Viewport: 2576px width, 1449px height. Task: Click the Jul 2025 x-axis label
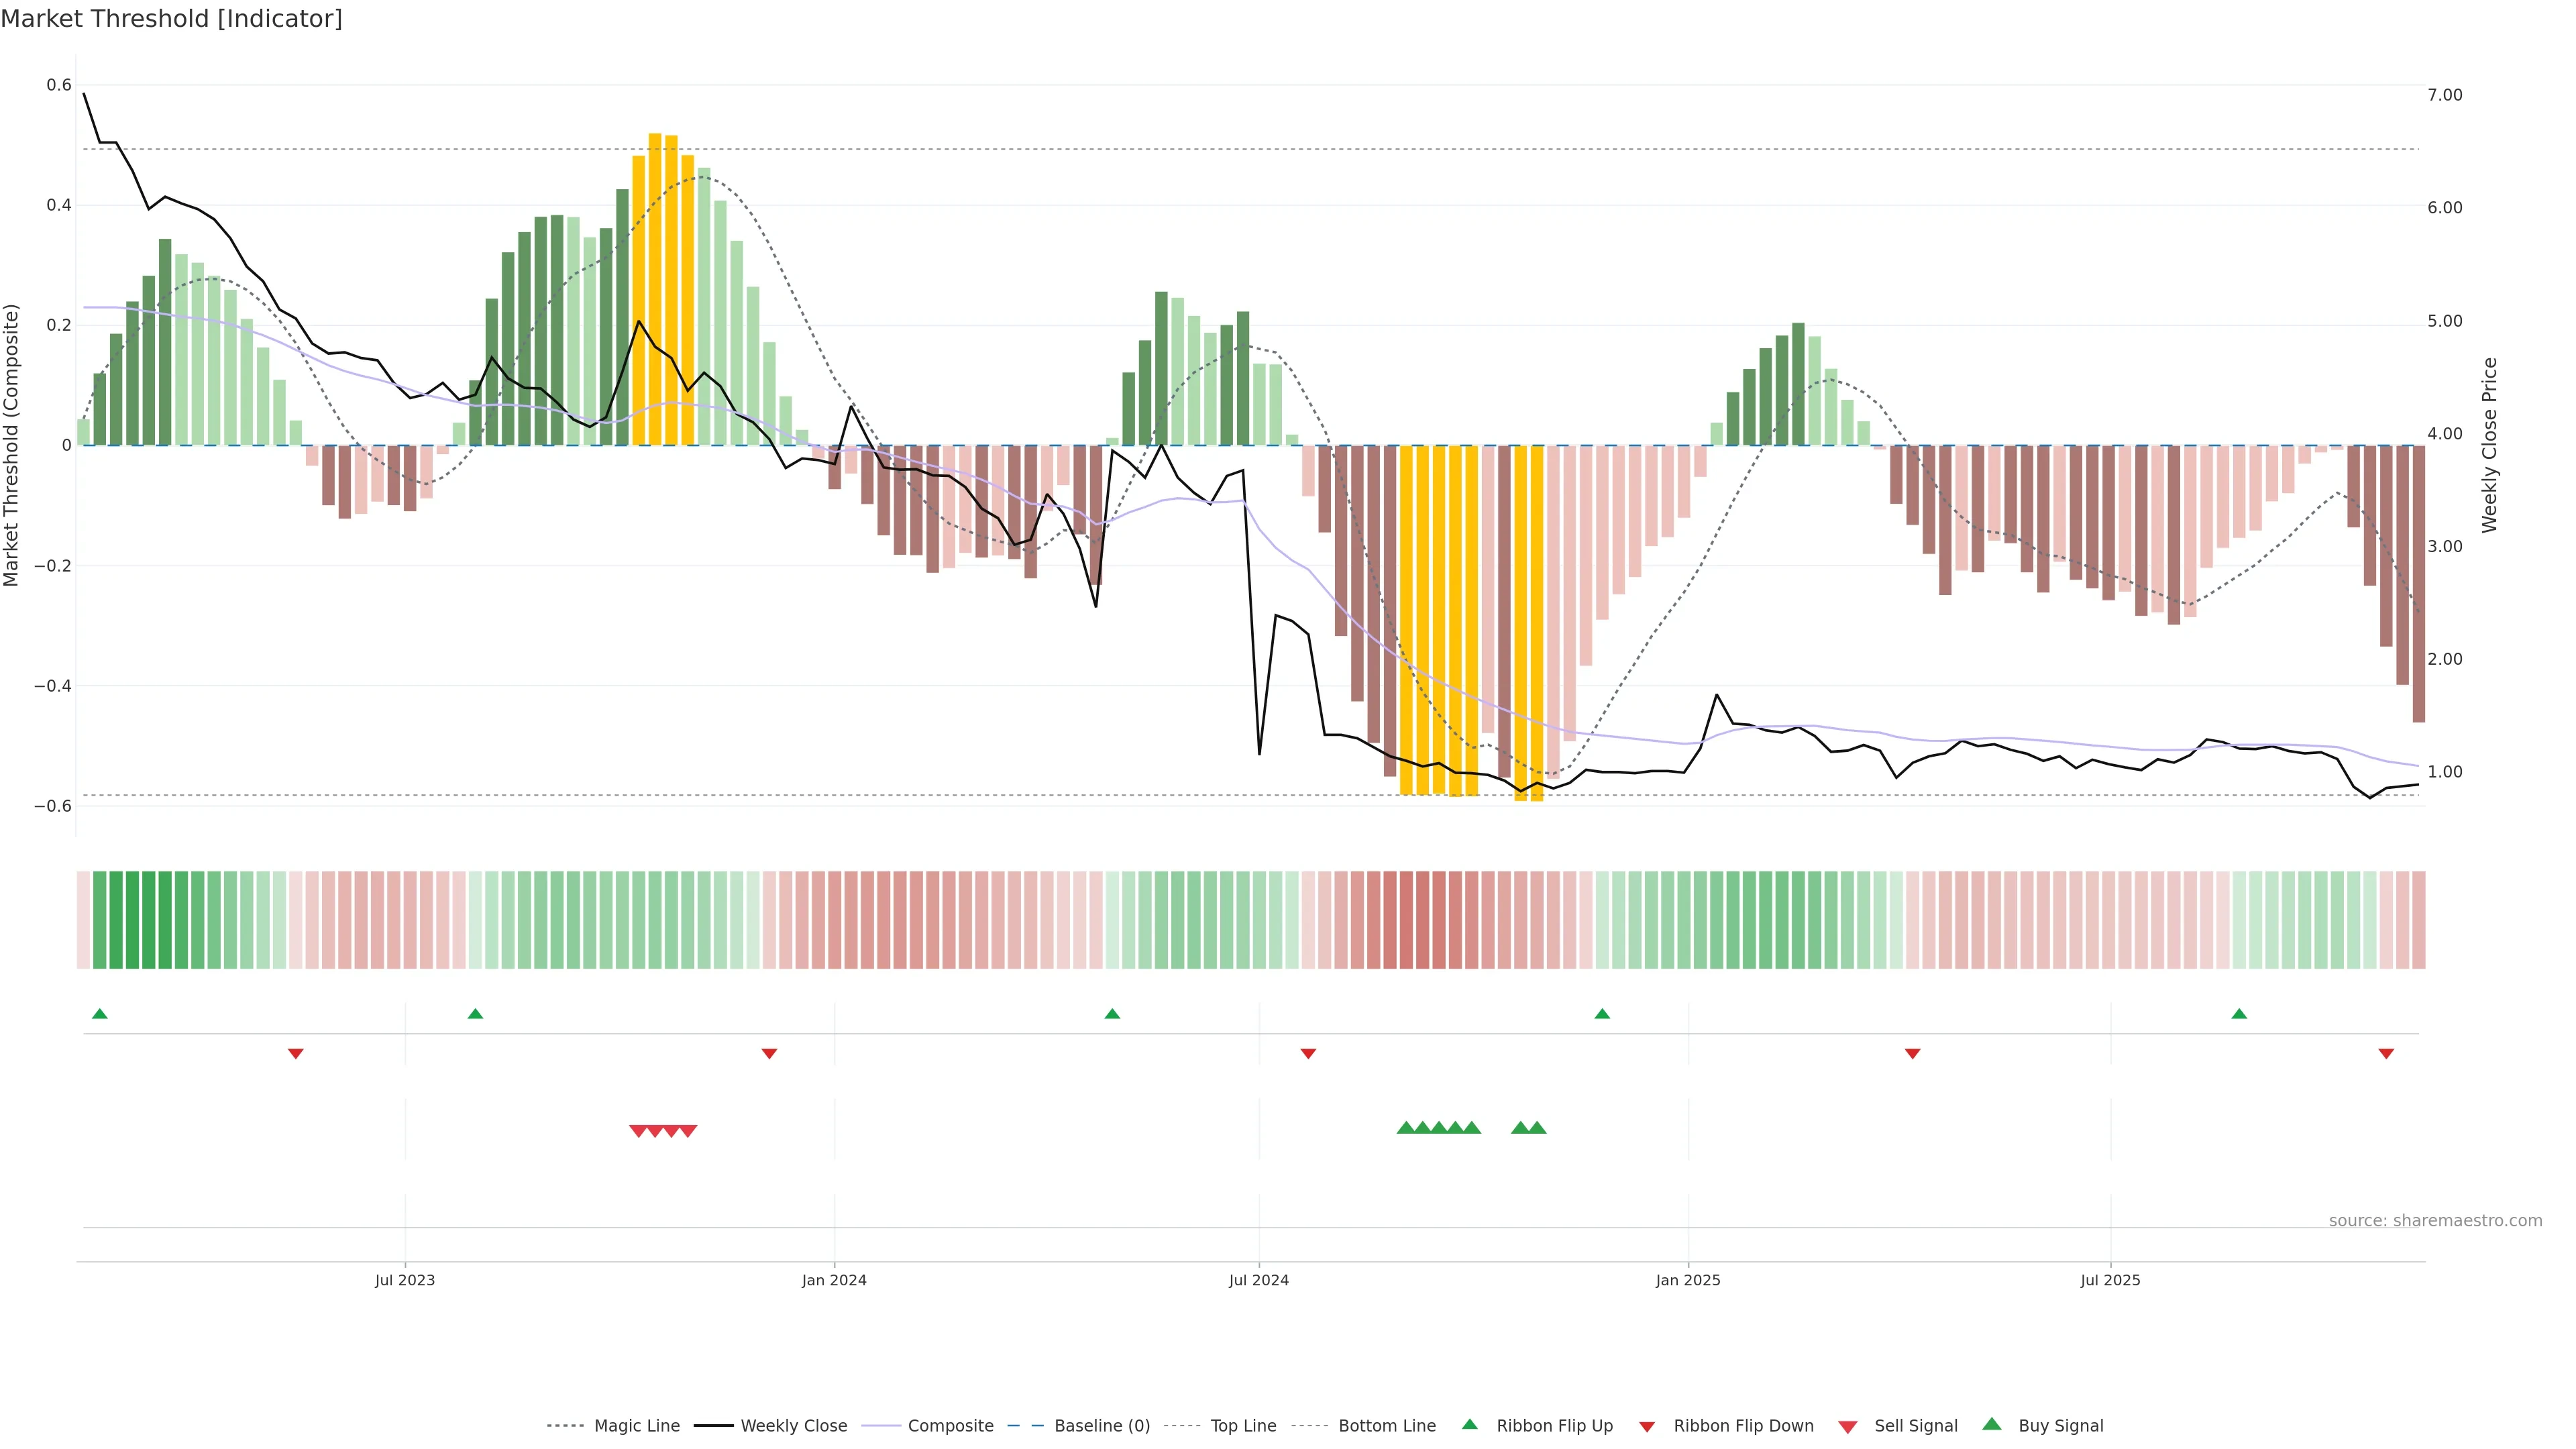[x=2110, y=1280]
